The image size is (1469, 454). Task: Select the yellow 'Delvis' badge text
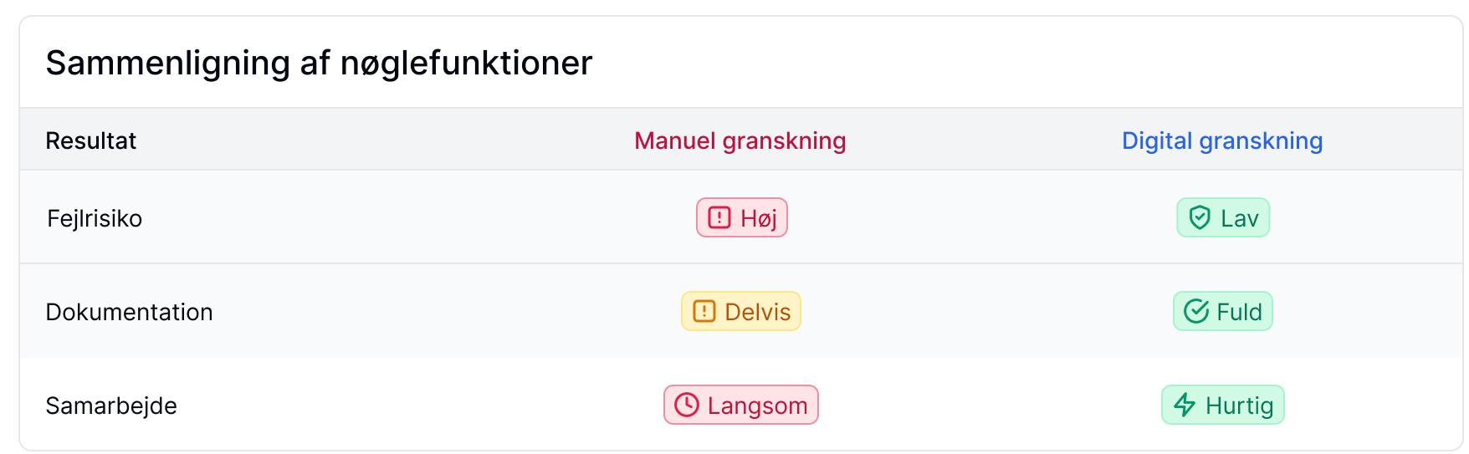(757, 313)
